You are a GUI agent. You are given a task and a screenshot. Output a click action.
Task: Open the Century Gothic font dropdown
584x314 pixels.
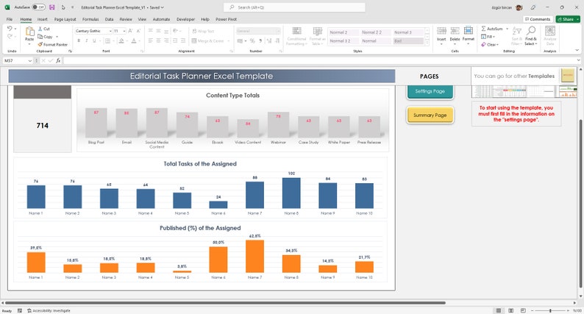(x=110, y=31)
